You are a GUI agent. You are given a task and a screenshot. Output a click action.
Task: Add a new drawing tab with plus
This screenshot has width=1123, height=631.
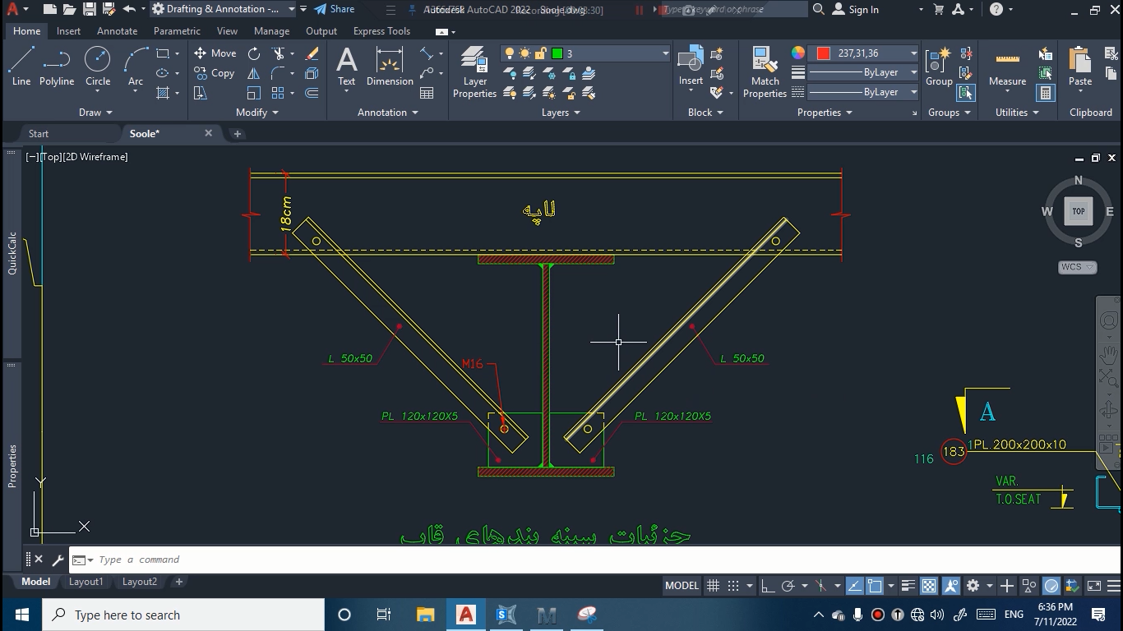coord(238,133)
